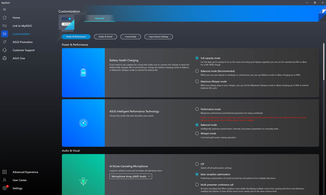Image resolution: width=326 pixels, height=195 pixels.
Task: Click the Audio & Visual section label
Action: click(x=71, y=151)
